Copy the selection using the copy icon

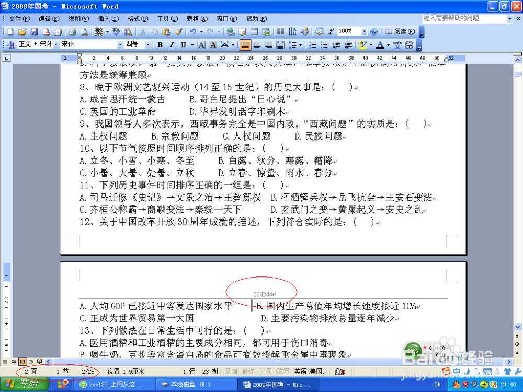tap(154, 32)
